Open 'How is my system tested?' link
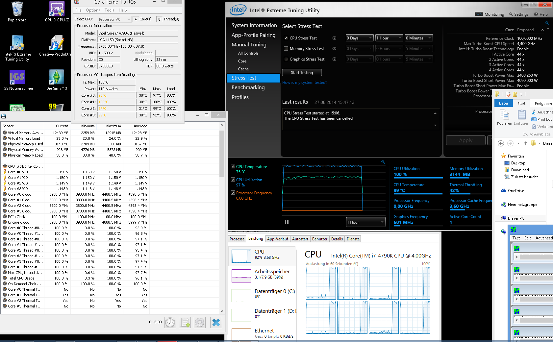This screenshot has height=342, width=553. pyautogui.click(x=305, y=83)
